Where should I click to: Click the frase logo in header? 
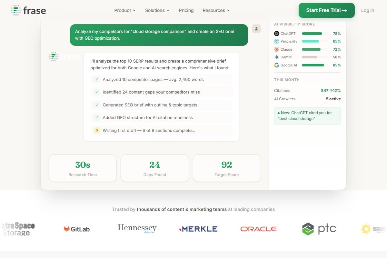pyautogui.click(x=28, y=10)
